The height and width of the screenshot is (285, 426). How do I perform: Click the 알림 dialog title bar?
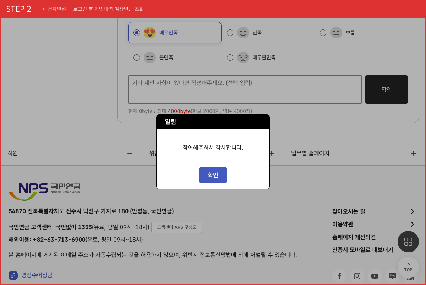click(213, 122)
